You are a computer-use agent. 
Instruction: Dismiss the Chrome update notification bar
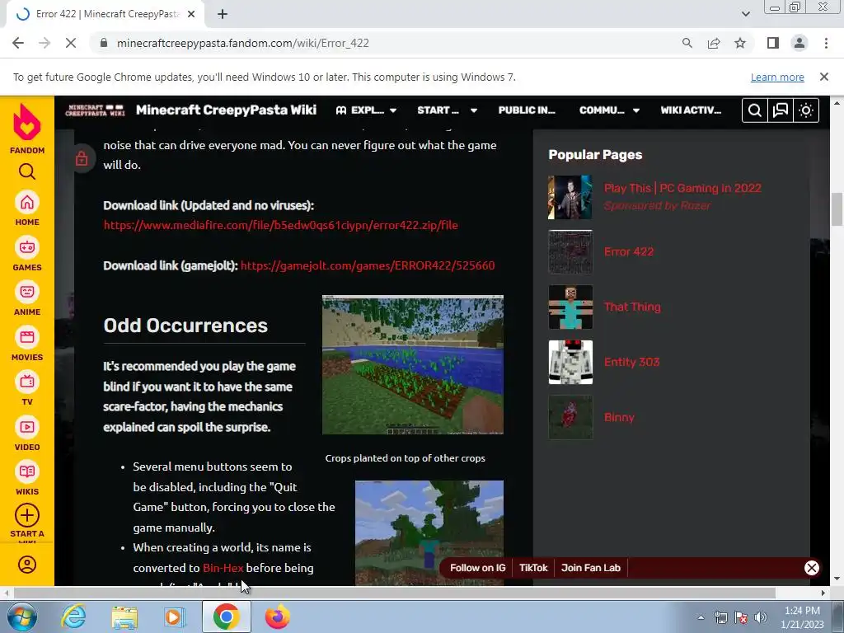click(x=824, y=77)
